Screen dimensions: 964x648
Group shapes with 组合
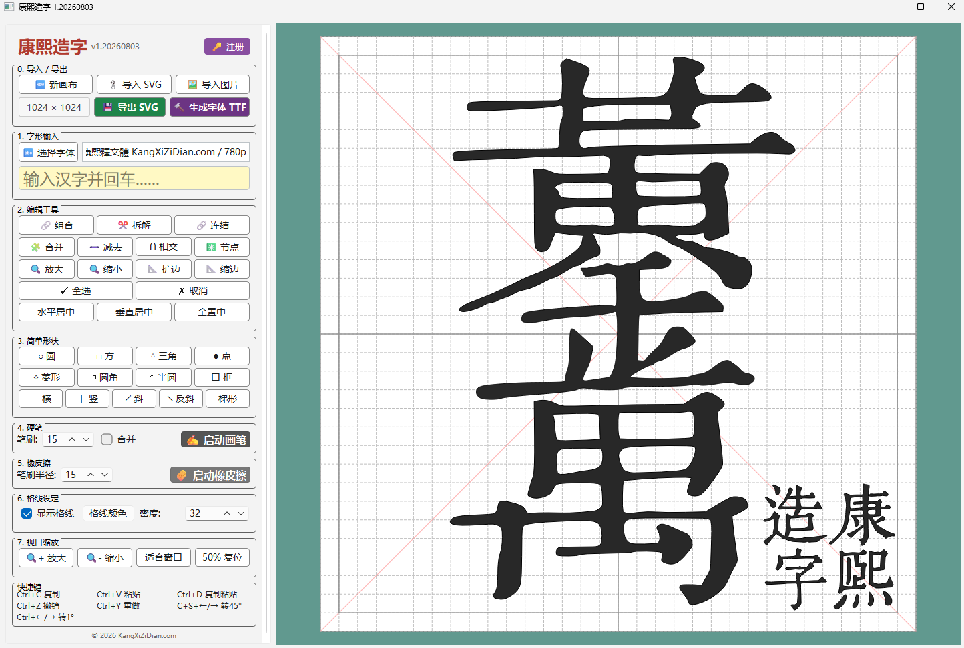pos(56,225)
